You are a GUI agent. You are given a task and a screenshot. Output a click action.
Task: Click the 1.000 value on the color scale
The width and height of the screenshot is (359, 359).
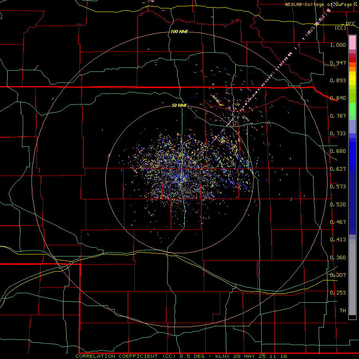pyautogui.click(x=338, y=45)
